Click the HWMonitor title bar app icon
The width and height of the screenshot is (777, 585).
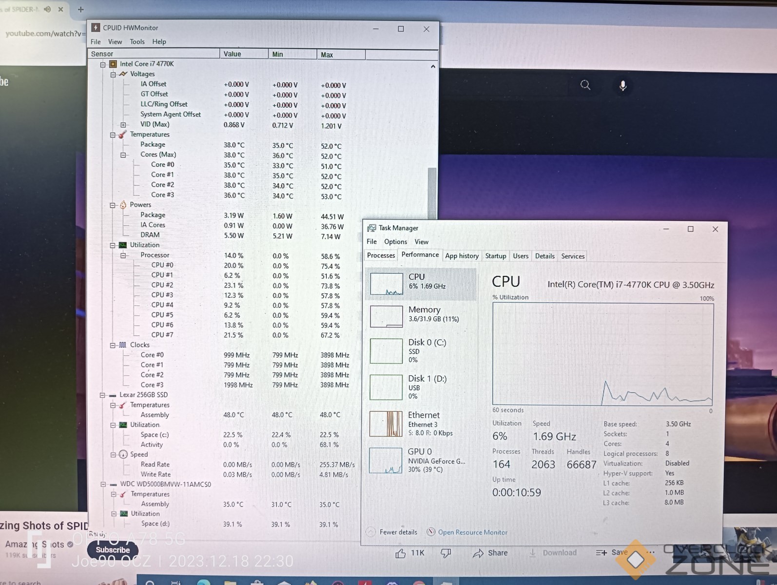coord(96,28)
